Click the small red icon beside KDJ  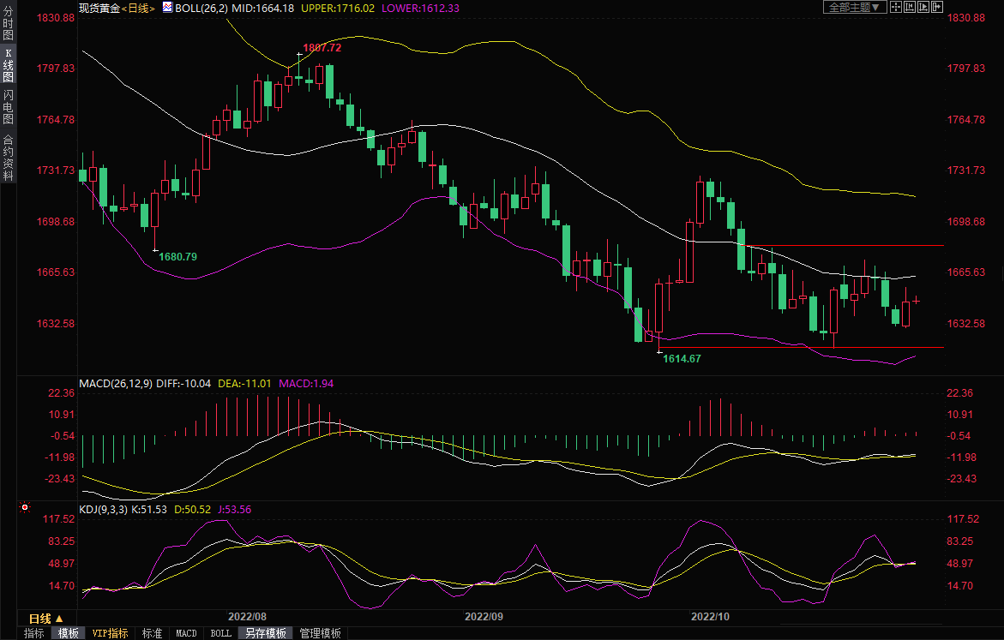[24, 508]
